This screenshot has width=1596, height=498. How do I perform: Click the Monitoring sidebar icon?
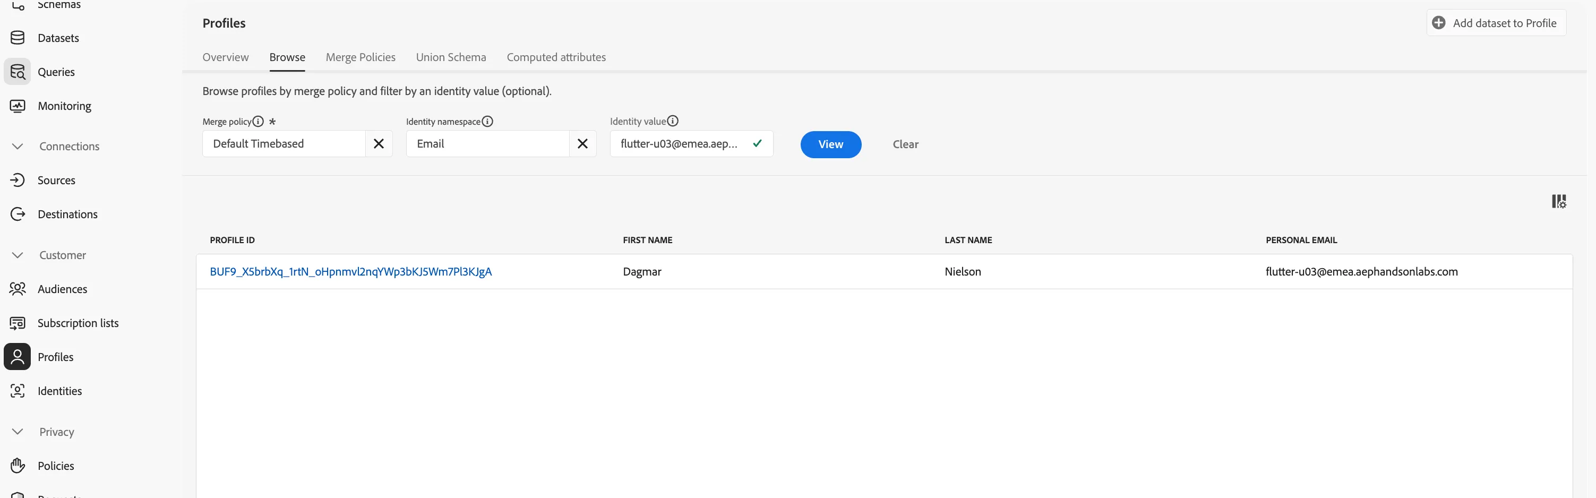pos(18,106)
